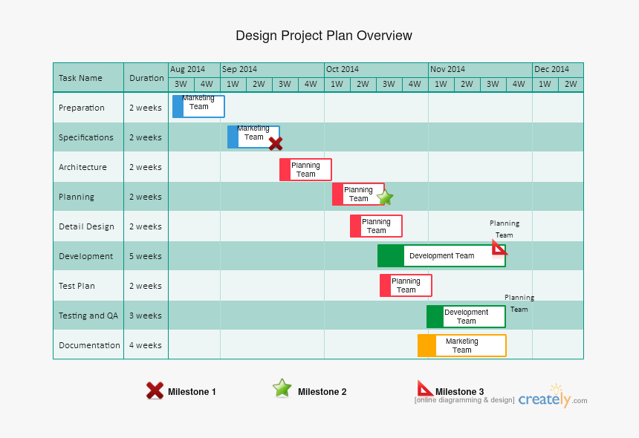Screen dimensions: 639x438
Task: Click the Milestone 3 flag after Development bar
Action: 499,248
